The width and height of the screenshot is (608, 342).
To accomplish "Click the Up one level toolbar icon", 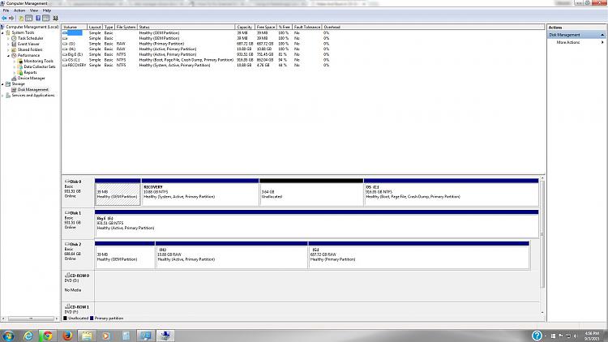I will (x=21, y=18).
